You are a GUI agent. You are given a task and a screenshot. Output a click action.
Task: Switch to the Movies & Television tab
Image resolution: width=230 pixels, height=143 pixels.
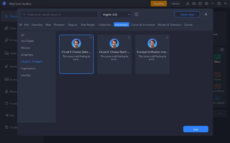click(x=170, y=25)
